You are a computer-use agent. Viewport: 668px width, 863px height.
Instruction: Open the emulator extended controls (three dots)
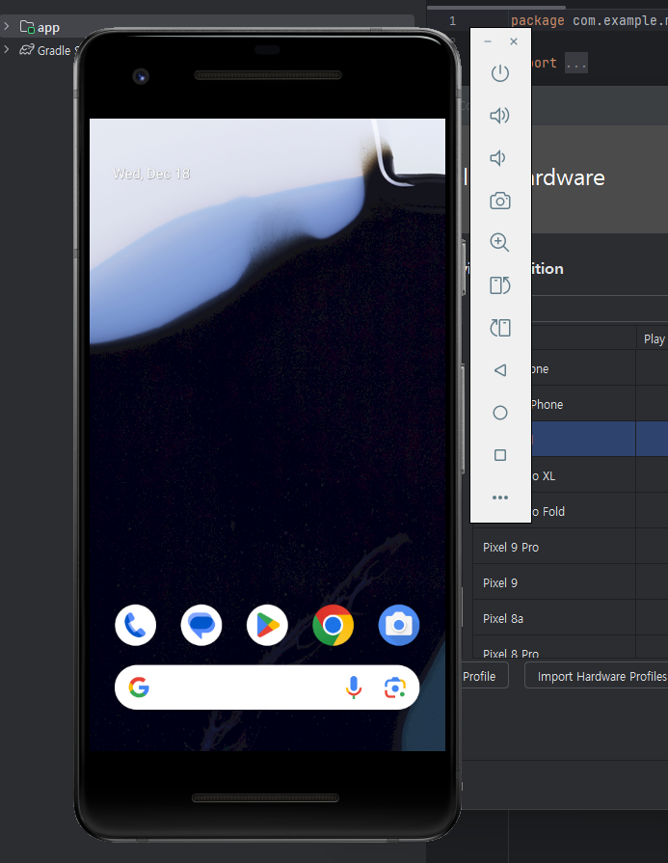click(x=499, y=498)
